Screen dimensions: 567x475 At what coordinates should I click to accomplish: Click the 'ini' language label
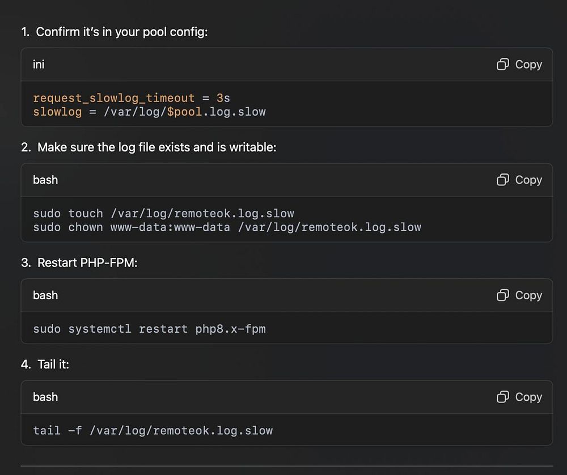pos(39,65)
